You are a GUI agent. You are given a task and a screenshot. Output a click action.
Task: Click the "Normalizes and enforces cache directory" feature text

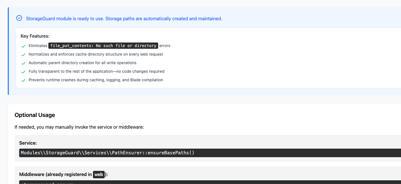96,54
